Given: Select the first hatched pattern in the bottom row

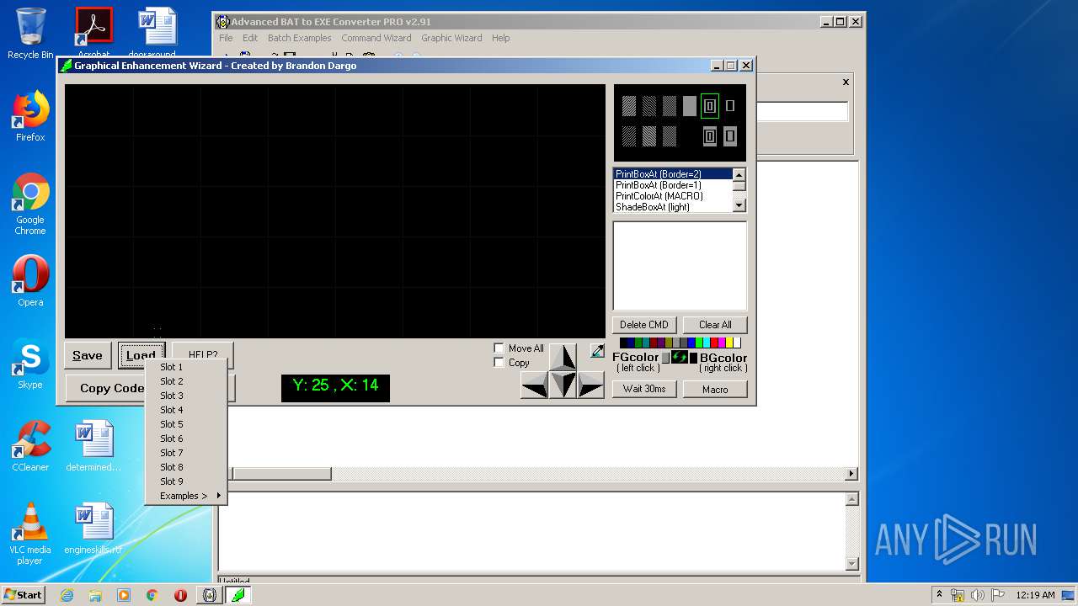Looking at the screenshot, I should (629, 136).
